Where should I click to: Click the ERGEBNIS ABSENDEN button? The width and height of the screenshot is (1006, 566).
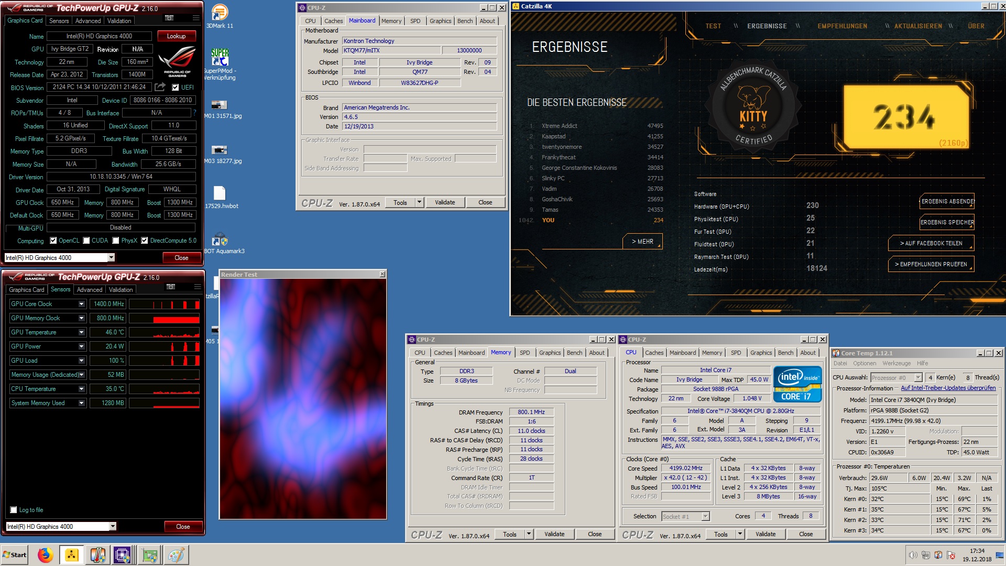click(x=947, y=201)
